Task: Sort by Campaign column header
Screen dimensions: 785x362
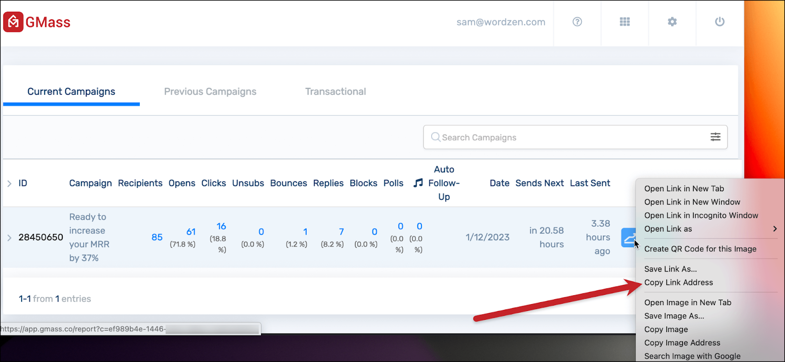Action: pyautogui.click(x=90, y=183)
